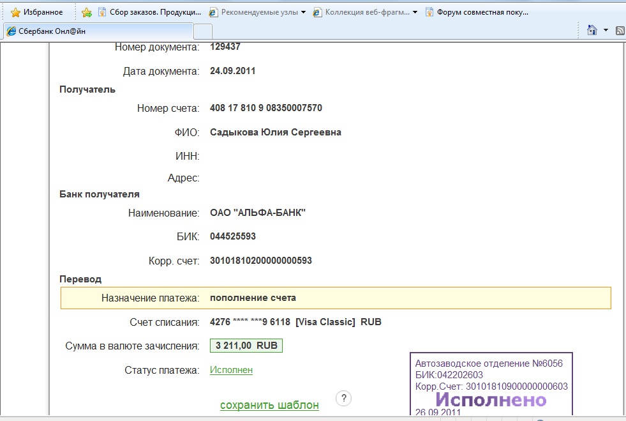This screenshot has width=626, height=421.
Task: Click the Исполнен payment status link
Action: (231, 370)
